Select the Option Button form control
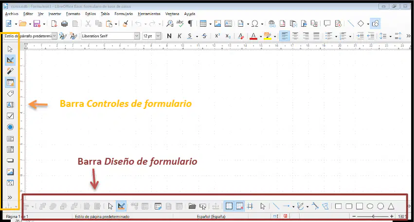The image size is (414, 222). [x=10, y=127]
